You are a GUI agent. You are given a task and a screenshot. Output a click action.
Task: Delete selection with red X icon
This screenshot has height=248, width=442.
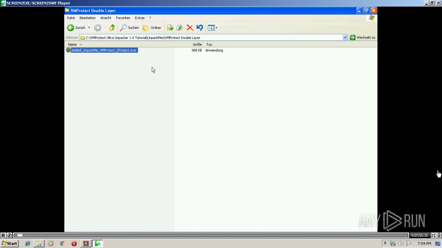pos(190,28)
